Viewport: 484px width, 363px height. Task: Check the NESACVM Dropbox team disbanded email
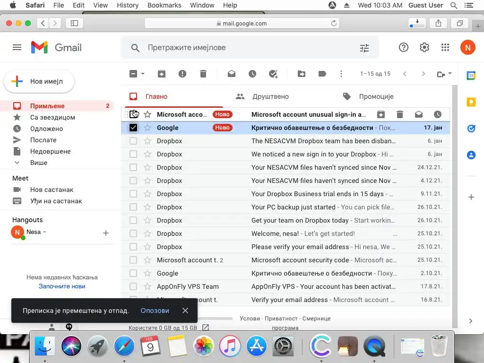pyautogui.click(x=133, y=141)
